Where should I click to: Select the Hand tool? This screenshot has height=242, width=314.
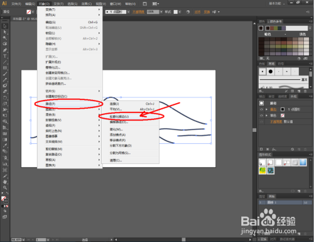(x=5, y=182)
